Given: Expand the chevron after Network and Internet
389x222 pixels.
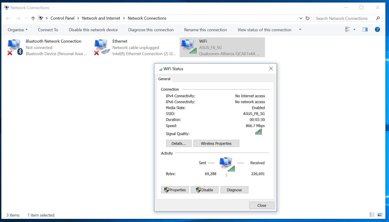Looking at the screenshot, I should (124, 18).
